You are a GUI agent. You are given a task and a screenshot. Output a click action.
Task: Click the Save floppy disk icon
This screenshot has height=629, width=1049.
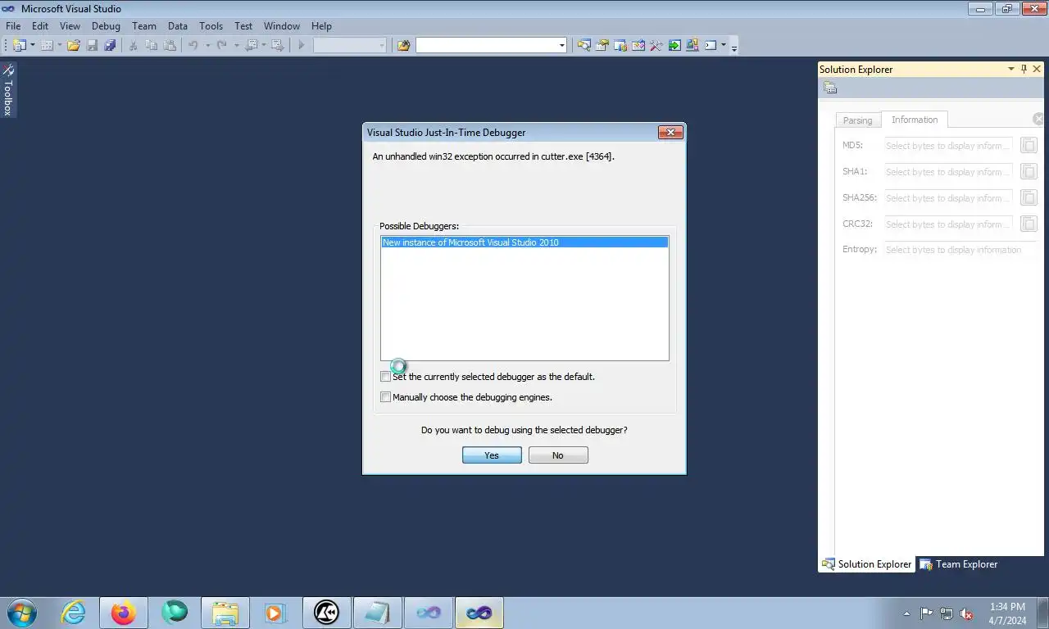click(92, 46)
